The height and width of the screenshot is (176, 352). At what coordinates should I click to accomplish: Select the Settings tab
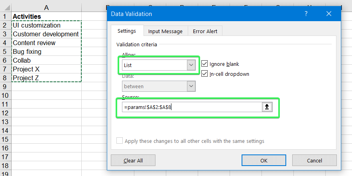[126, 31]
